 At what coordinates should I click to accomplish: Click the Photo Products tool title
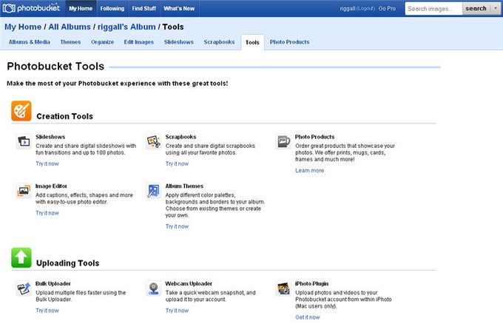point(314,137)
